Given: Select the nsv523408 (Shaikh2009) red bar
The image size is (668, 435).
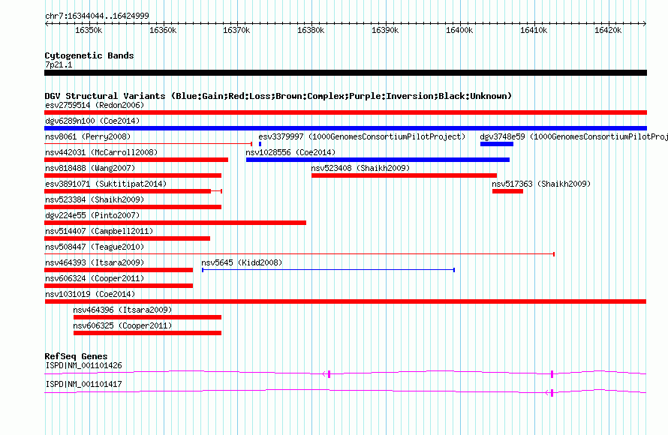Looking at the screenshot, I should (x=404, y=175).
